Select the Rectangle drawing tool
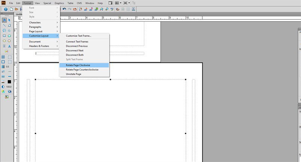Image resolution: width=301 pixels, height=162 pixels. point(4,36)
